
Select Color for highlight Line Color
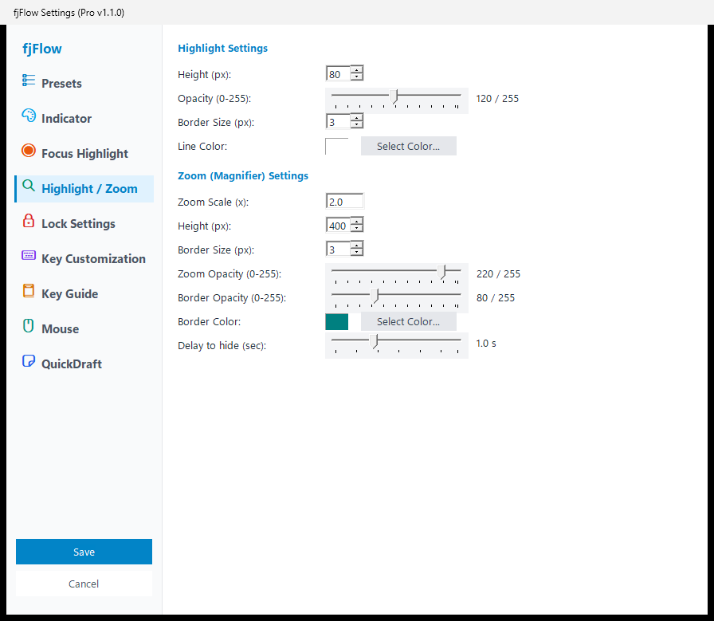[409, 146]
